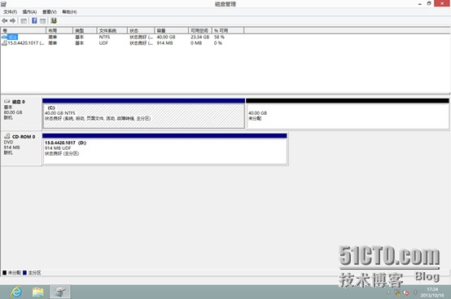Screen dimensions: 451x299
Task: Click the UDF file system cell
Action: coord(103,43)
